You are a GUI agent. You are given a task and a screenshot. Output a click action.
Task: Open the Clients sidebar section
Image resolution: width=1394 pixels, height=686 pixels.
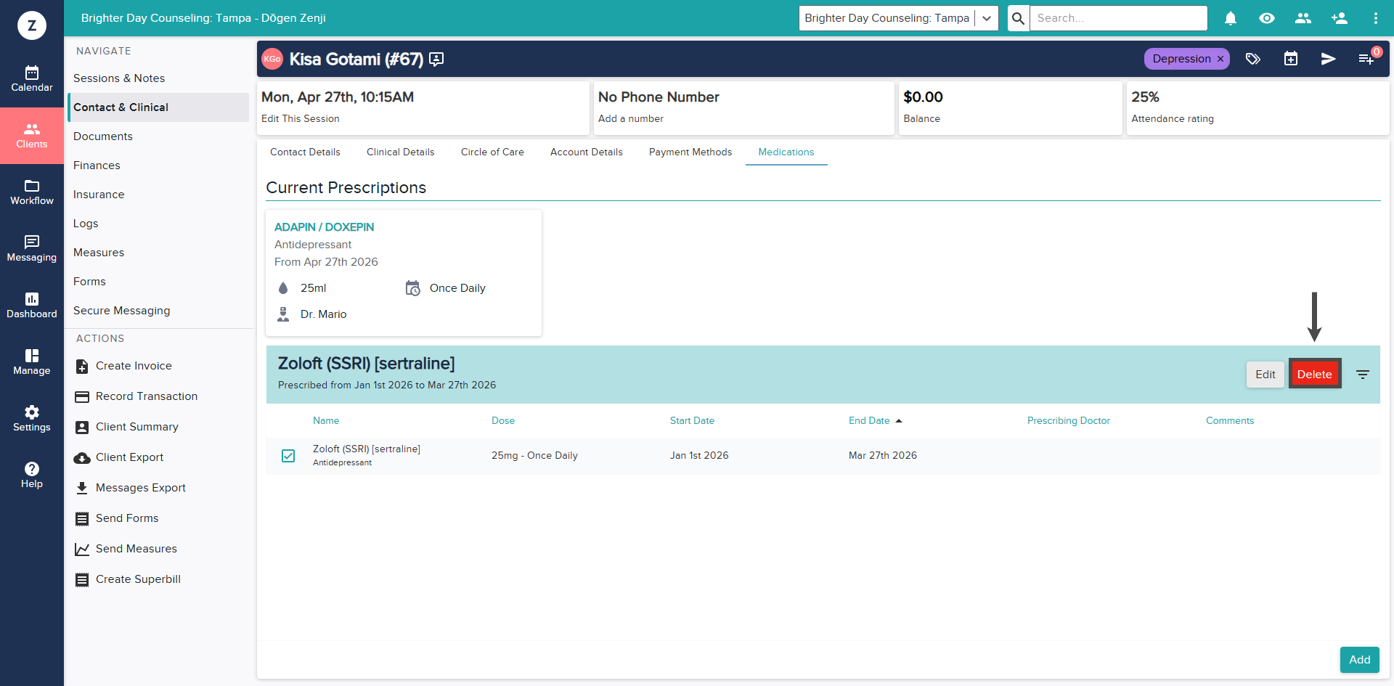[32, 136]
